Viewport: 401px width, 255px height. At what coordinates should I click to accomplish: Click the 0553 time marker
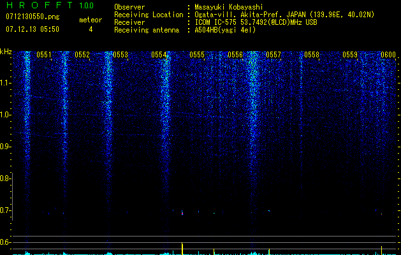[x=120, y=55]
